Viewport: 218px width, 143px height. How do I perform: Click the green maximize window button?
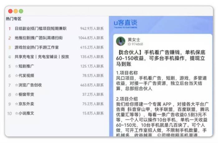(x=21, y=11)
